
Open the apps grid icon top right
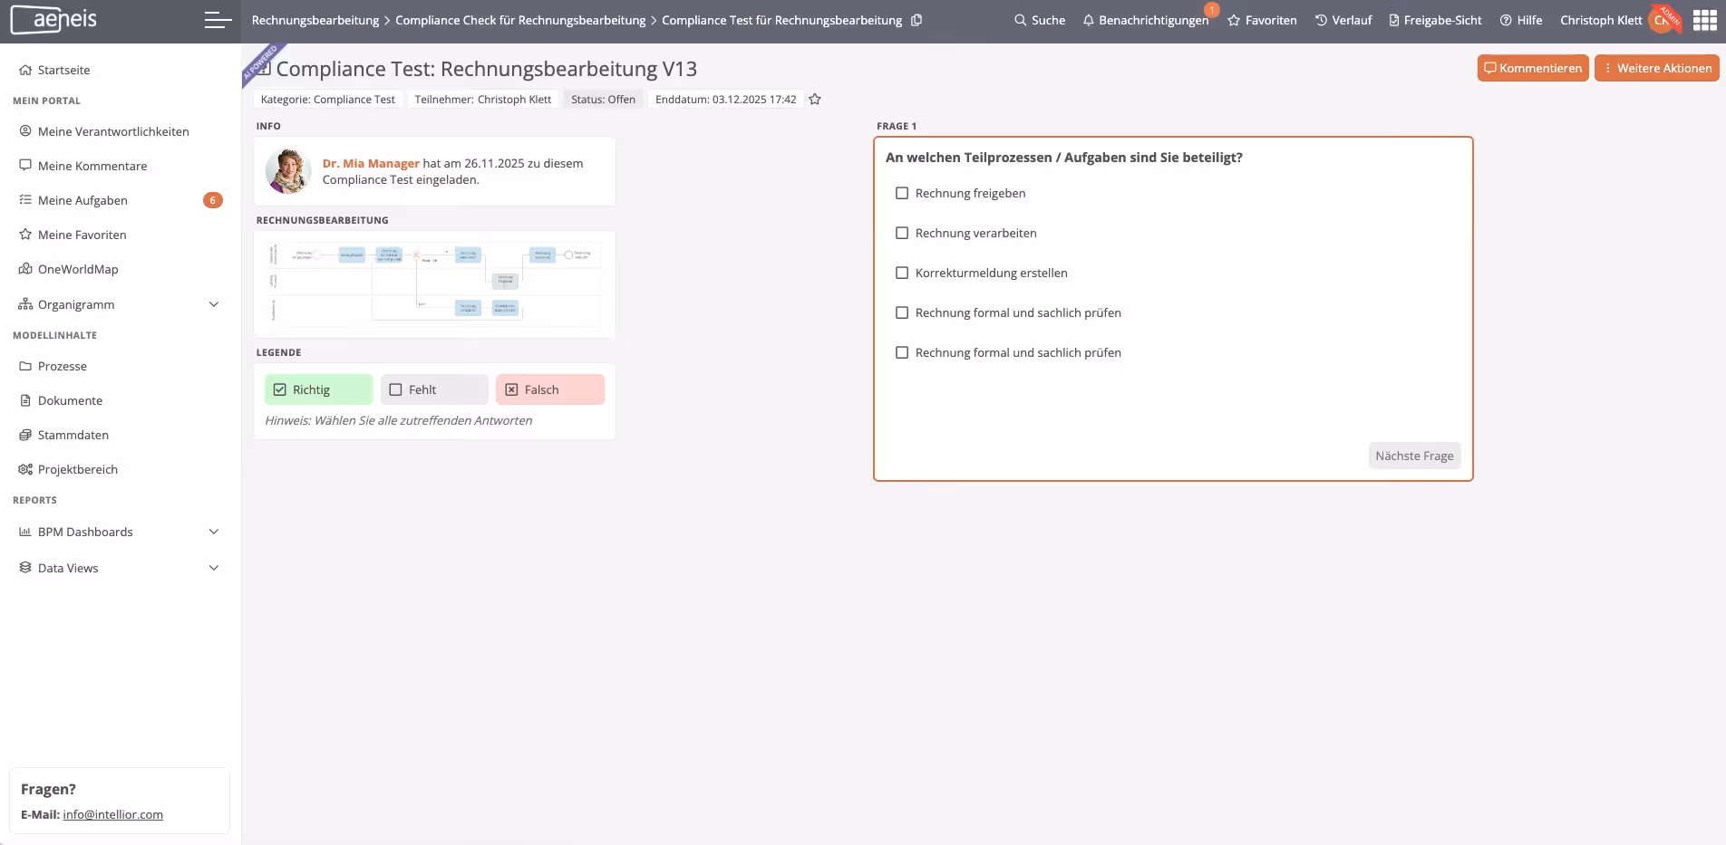tap(1704, 19)
